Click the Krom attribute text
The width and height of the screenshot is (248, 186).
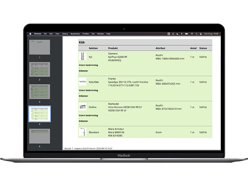tap(158, 132)
